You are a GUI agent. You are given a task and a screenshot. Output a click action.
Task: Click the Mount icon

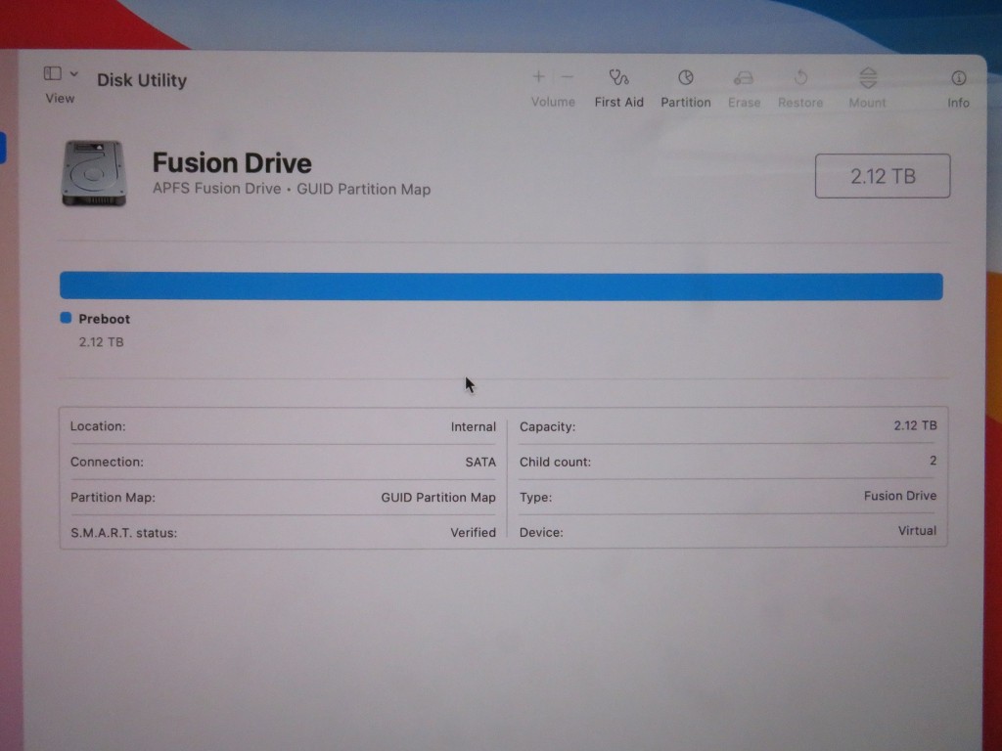point(868,78)
